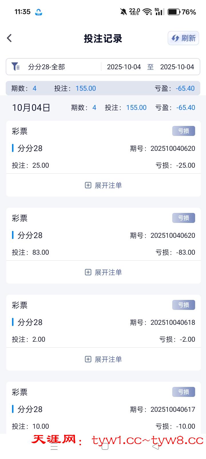This screenshot has width=206, height=459.
Task: Tap the 亏损 badge on the 25.00 card
Action: 183,131
